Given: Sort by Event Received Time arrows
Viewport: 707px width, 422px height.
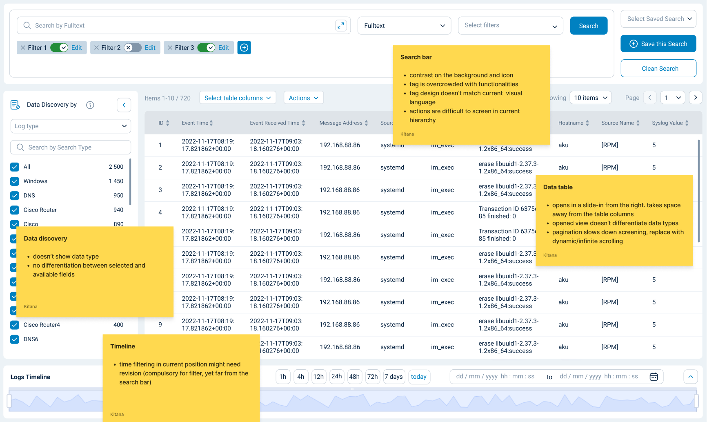Looking at the screenshot, I should point(303,123).
